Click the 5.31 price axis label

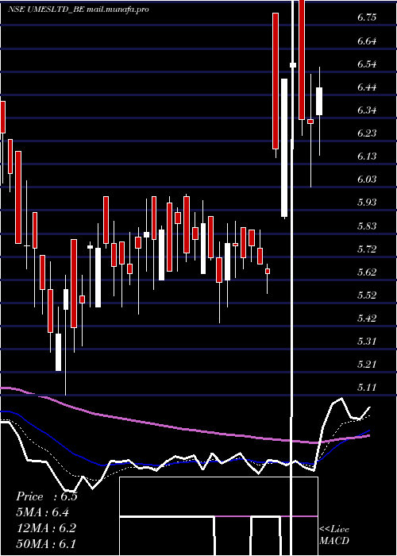[367, 341]
